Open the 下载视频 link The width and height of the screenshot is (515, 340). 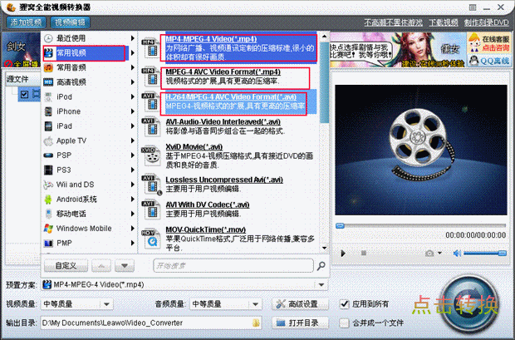point(444,22)
